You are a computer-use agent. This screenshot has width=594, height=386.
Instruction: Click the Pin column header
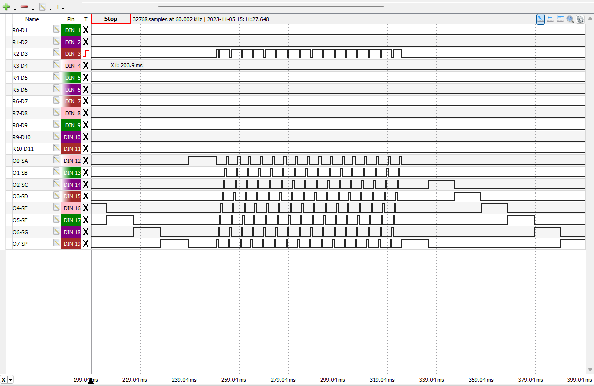point(71,19)
